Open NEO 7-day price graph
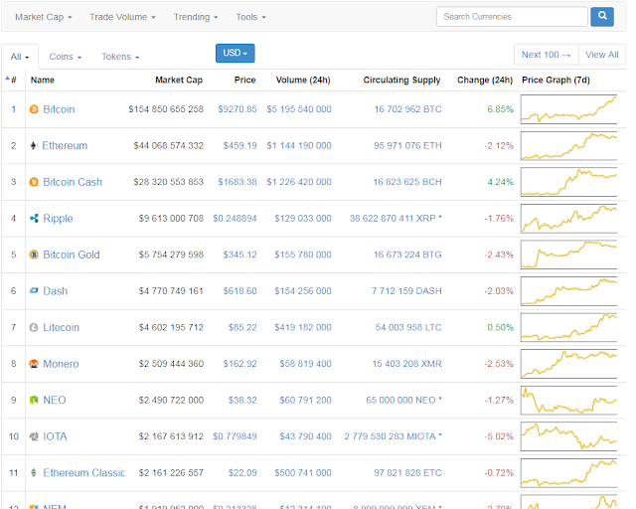This screenshot has width=636, height=509. pos(568,400)
